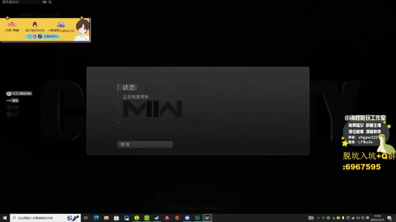Click the 状态 status heading
396x222 pixels.
pyautogui.click(x=129, y=87)
